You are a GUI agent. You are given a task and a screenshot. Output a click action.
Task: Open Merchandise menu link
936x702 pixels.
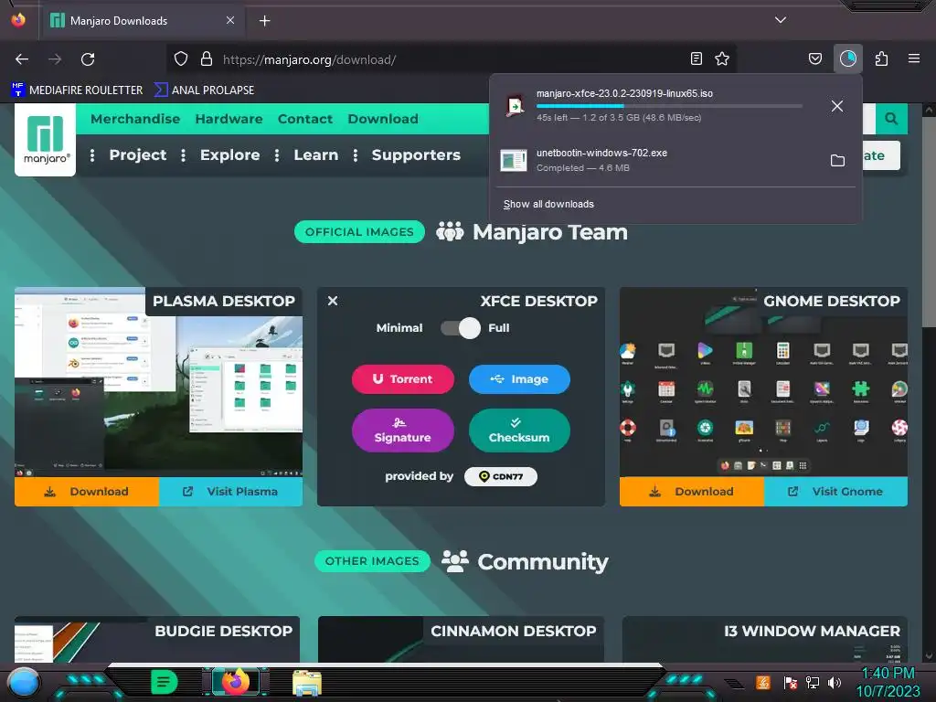coord(135,119)
